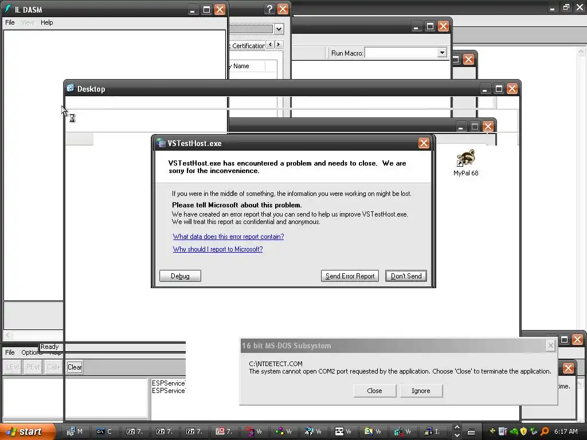The image size is (587, 440).
Task: Click Send Error Report
Action: (x=350, y=276)
